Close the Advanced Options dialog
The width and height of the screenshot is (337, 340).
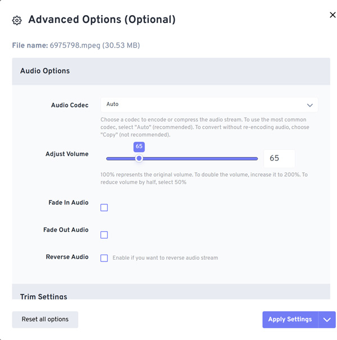[x=333, y=15]
